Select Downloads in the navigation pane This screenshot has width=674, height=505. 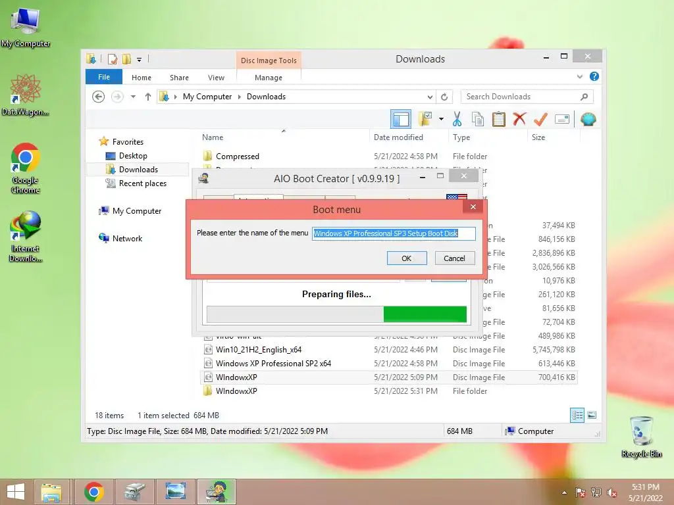[x=138, y=169]
